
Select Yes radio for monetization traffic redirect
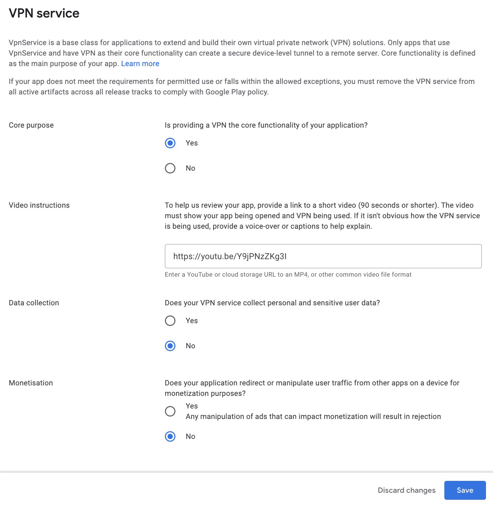click(170, 411)
